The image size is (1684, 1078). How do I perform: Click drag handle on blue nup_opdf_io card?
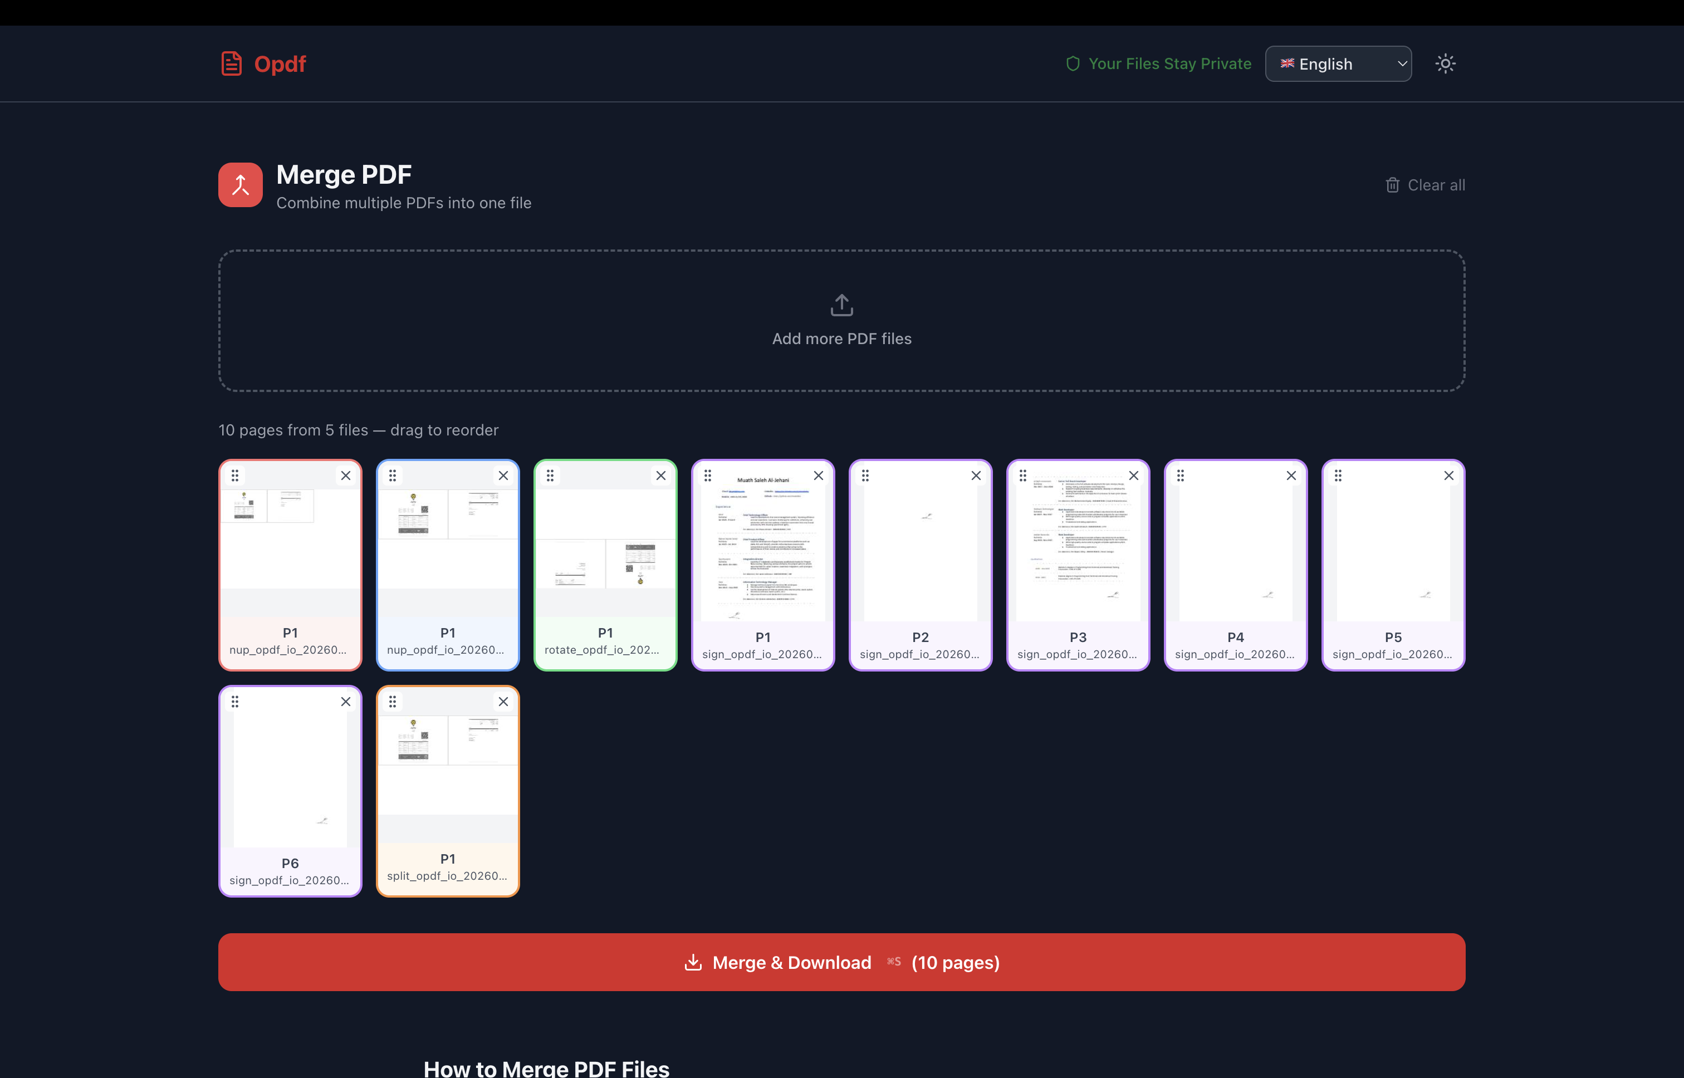tap(393, 476)
